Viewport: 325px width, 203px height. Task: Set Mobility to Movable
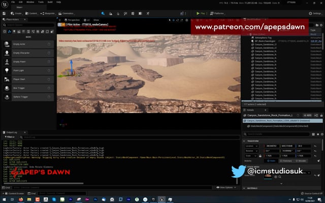click(x=301, y=161)
